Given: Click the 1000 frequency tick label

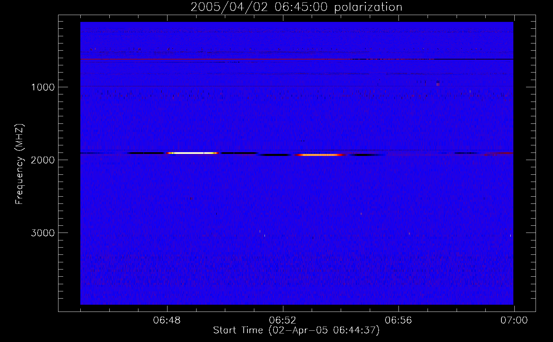Looking at the screenshot, I should tap(43, 87).
